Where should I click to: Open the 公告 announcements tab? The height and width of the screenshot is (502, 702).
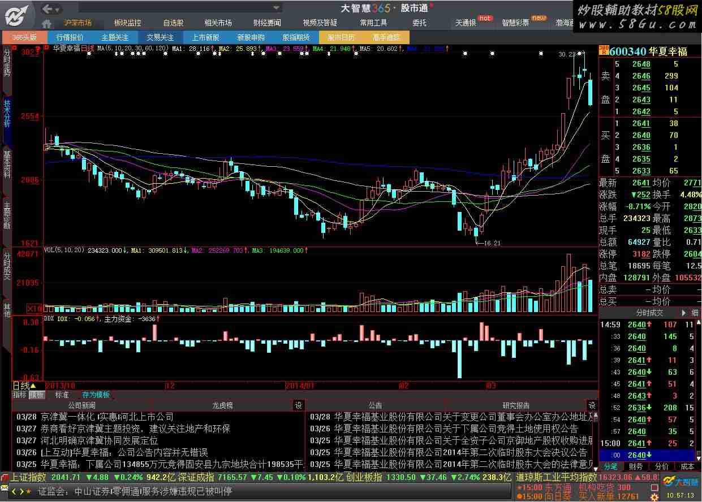pos(376,405)
